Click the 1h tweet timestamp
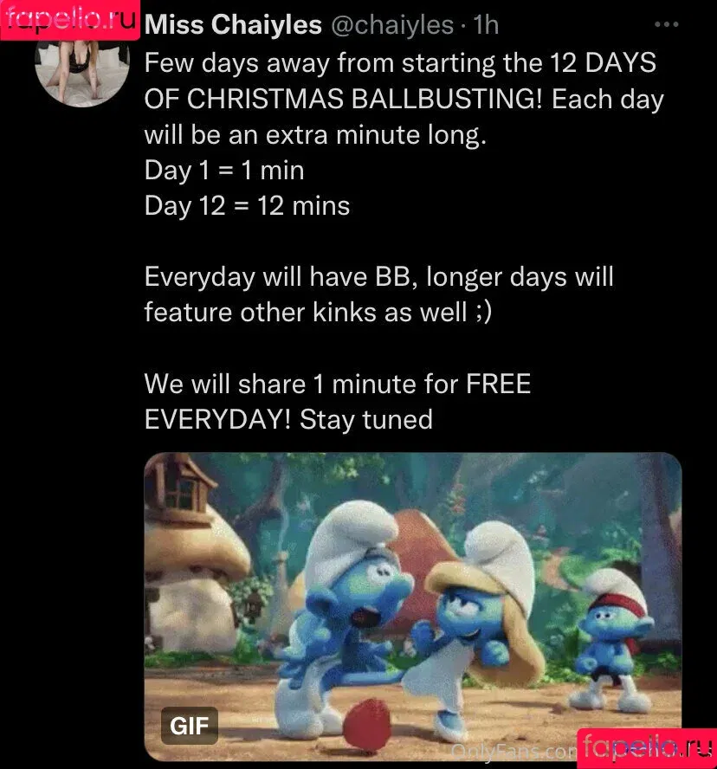The width and height of the screenshot is (717, 769). point(486,24)
